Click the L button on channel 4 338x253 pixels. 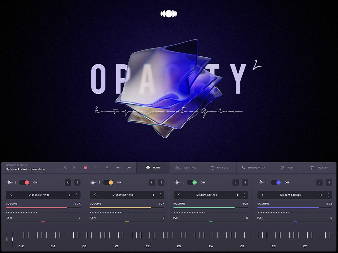319,182
